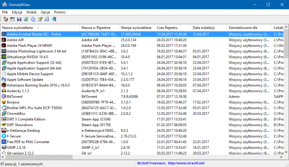Screen dimensions: 289x167
Task: Click the 25.0.0.134 version cell
Action: [x=129, y=40]
